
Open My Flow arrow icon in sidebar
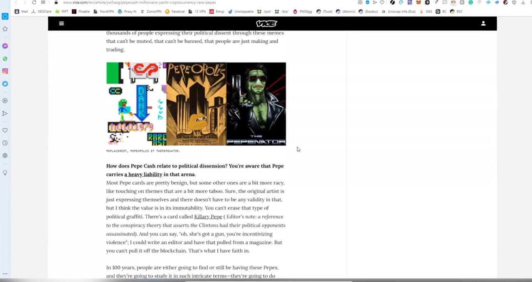click(x=5, y=114)
